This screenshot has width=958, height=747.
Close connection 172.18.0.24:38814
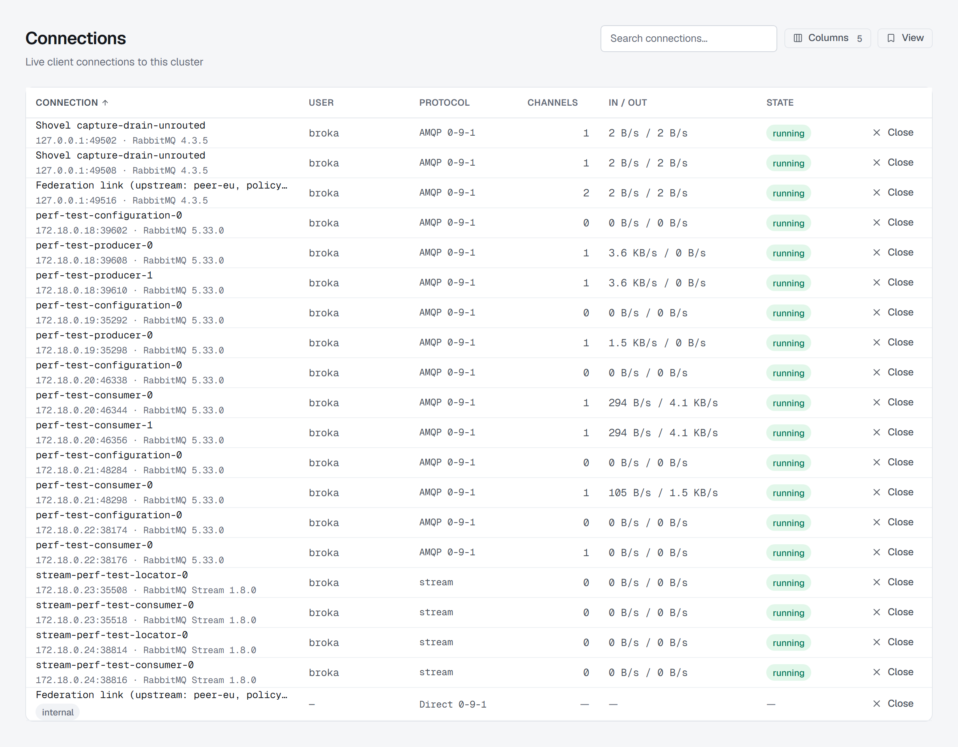(x=893, y=642)
